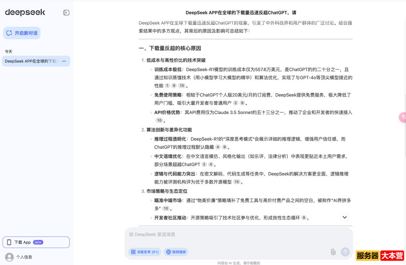Click the bold text 开发者社区推动

(170, 218)
